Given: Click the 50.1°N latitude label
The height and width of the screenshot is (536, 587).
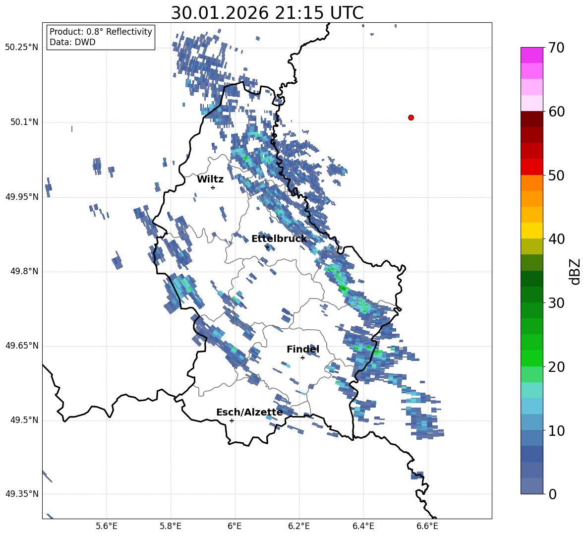Looking at the screenshot, I should click(24, 122).
